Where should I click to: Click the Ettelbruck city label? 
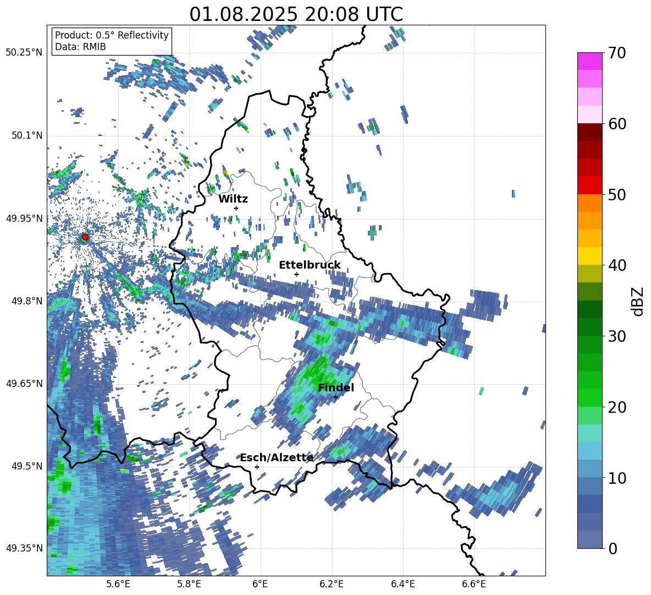coord(310,265)
